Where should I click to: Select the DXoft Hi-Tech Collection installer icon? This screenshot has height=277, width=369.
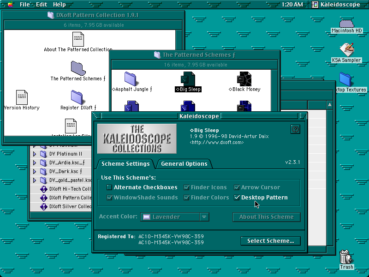tap(43, 189)
